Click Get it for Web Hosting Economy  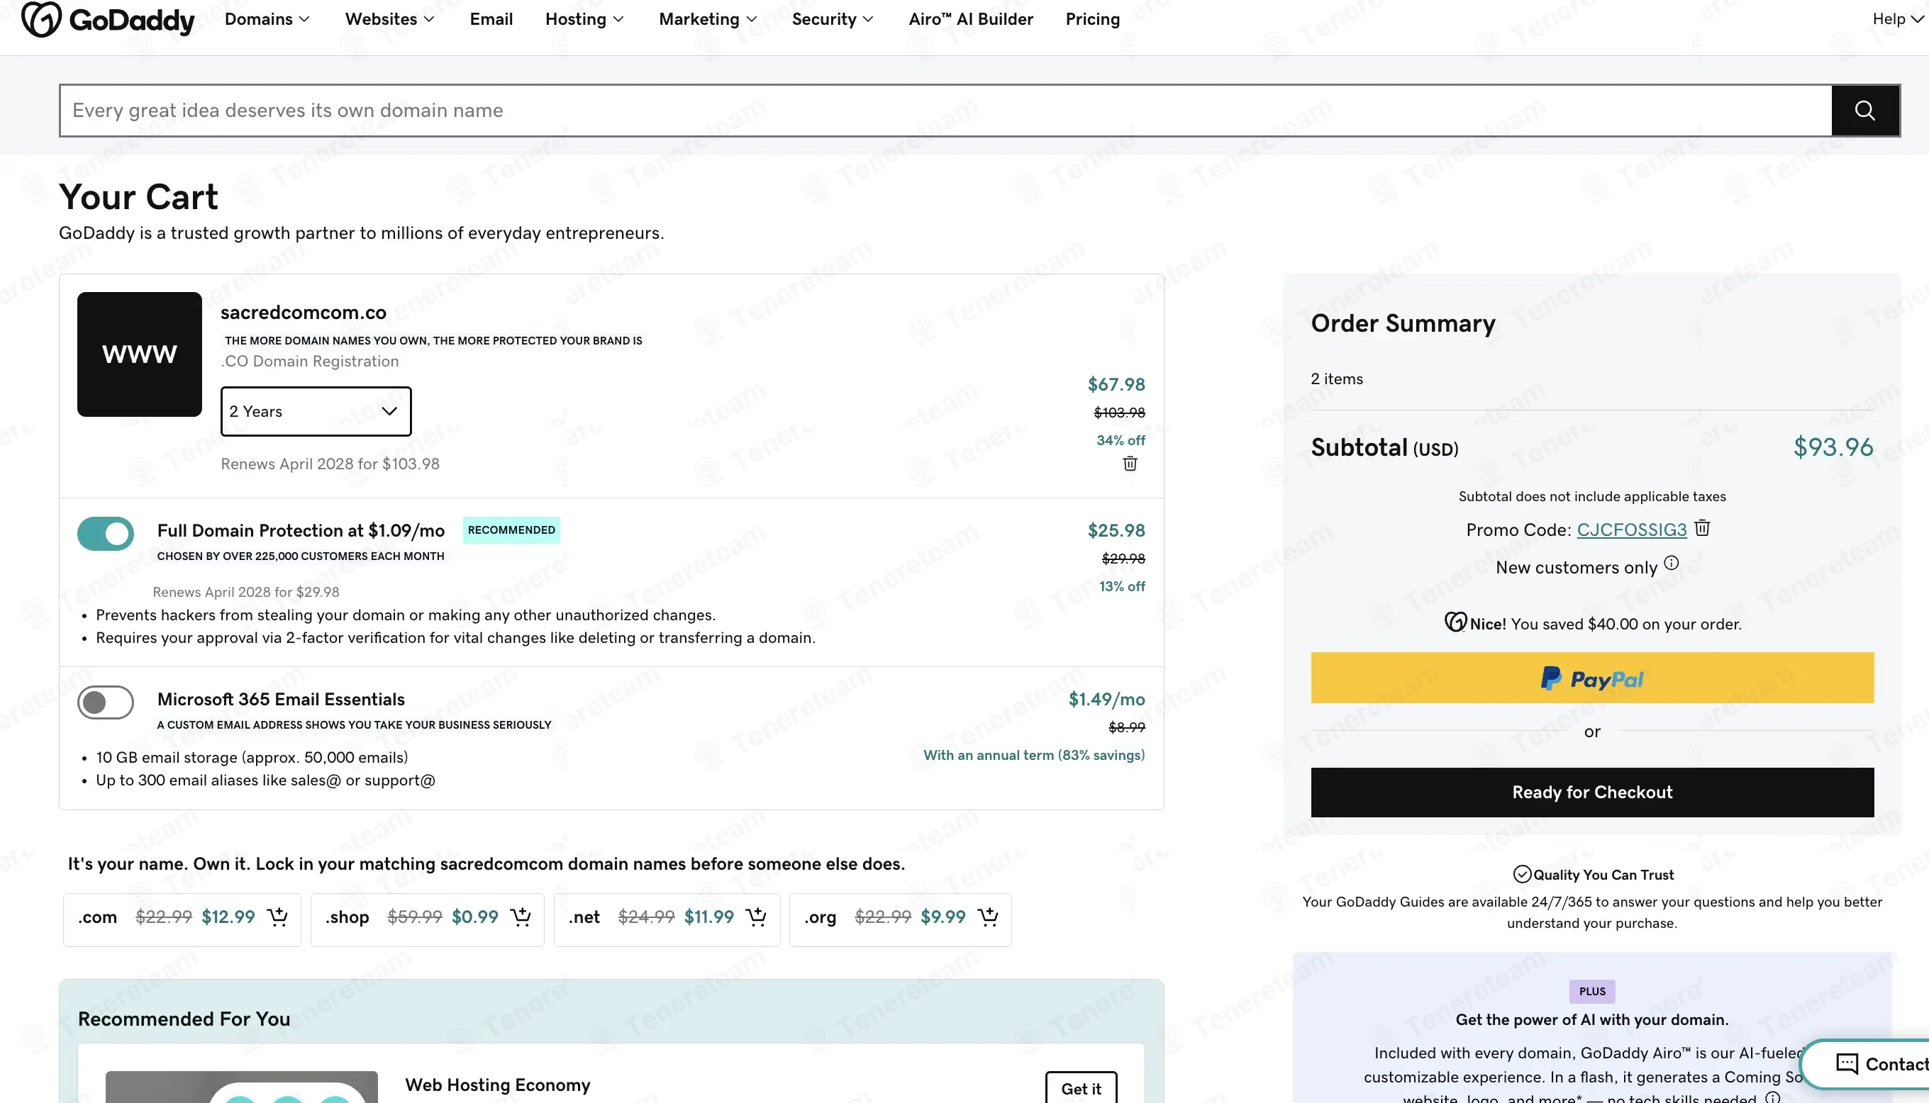tap(1080, 1088)
